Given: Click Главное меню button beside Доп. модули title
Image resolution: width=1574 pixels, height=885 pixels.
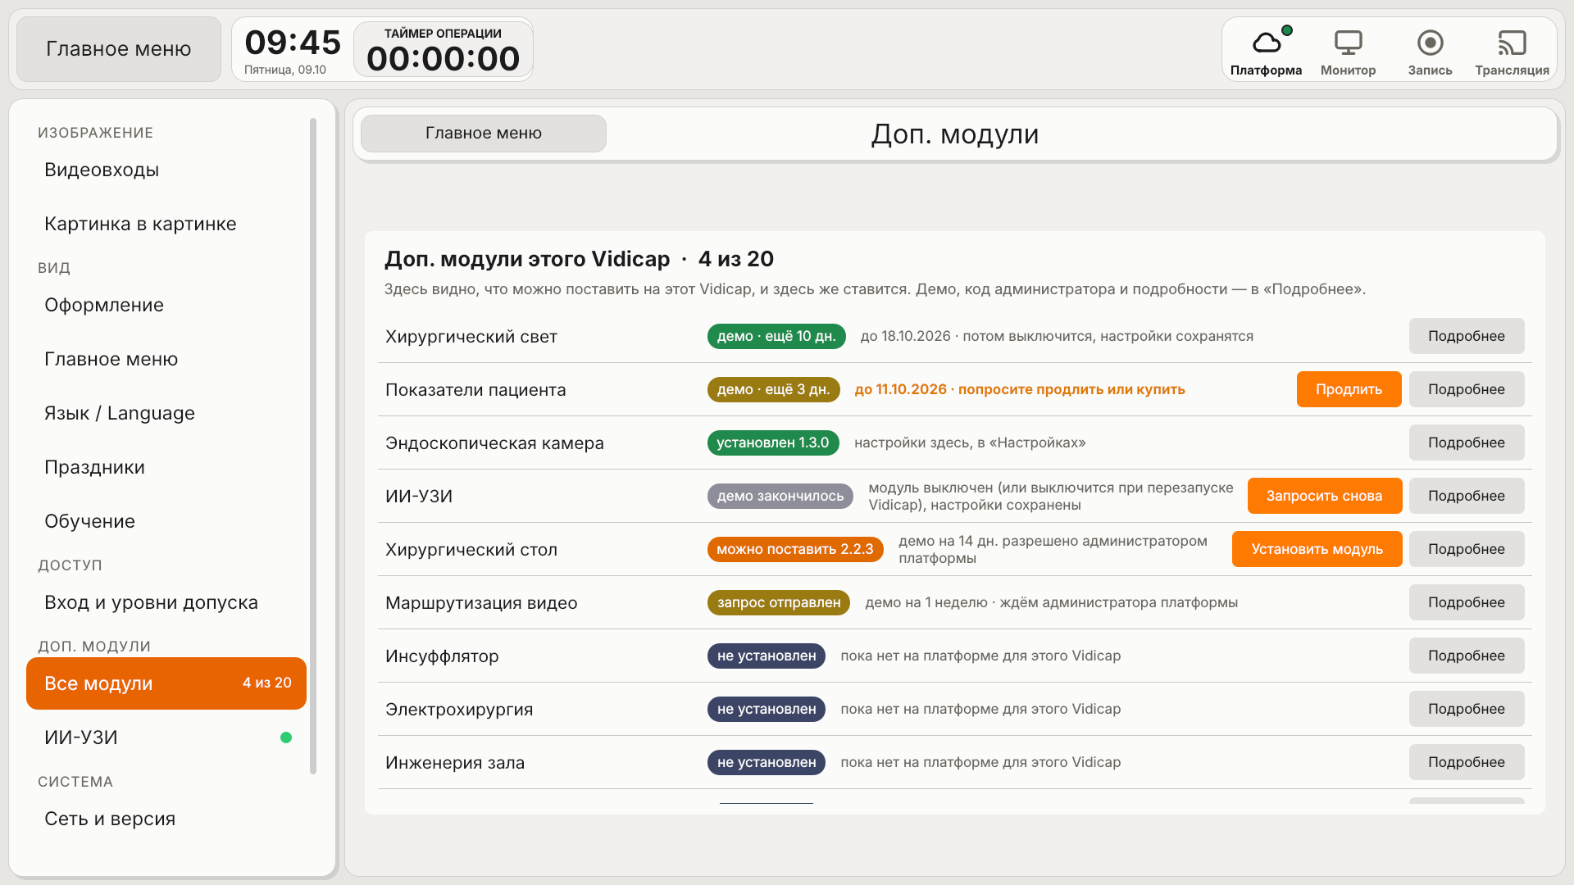Looking at the screenshot, I should (x=484, y=133).
